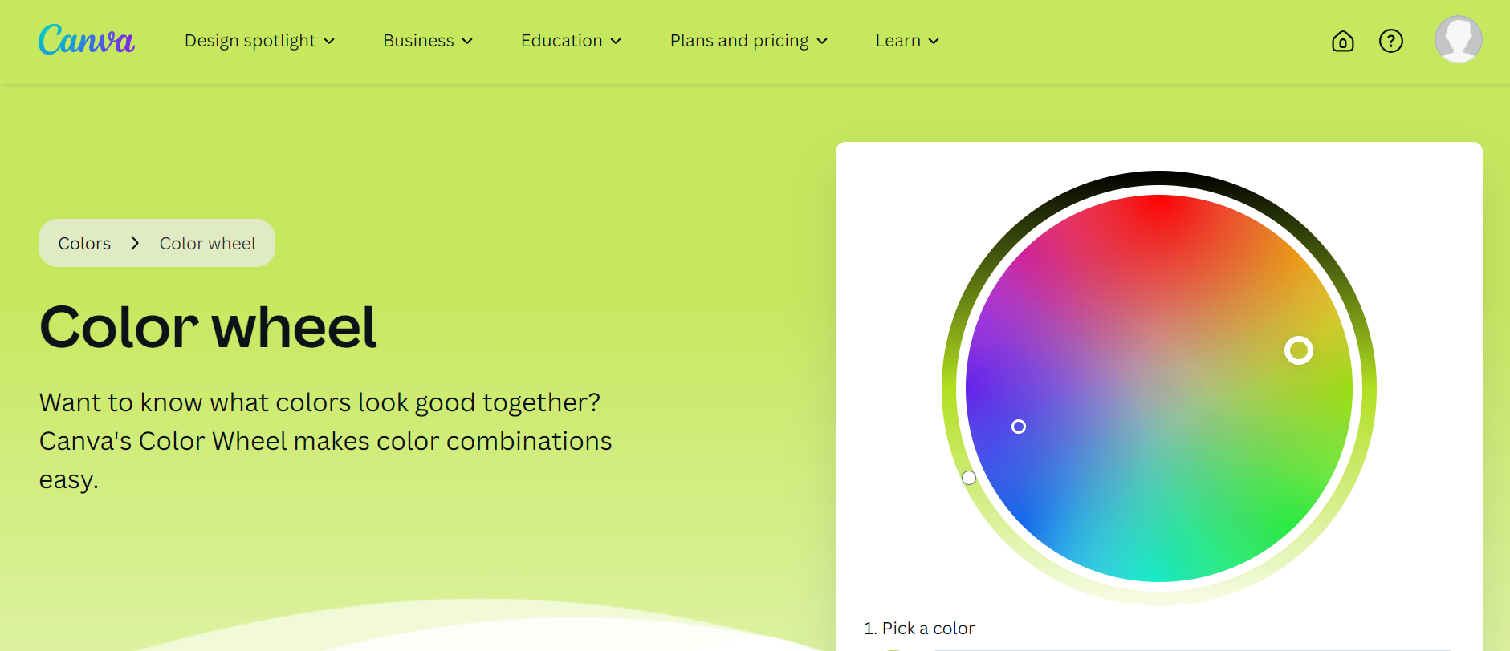Click the white marker on the outer hue ring
This screenshot has height=651, width=1510.
click(x=968, y=478)
